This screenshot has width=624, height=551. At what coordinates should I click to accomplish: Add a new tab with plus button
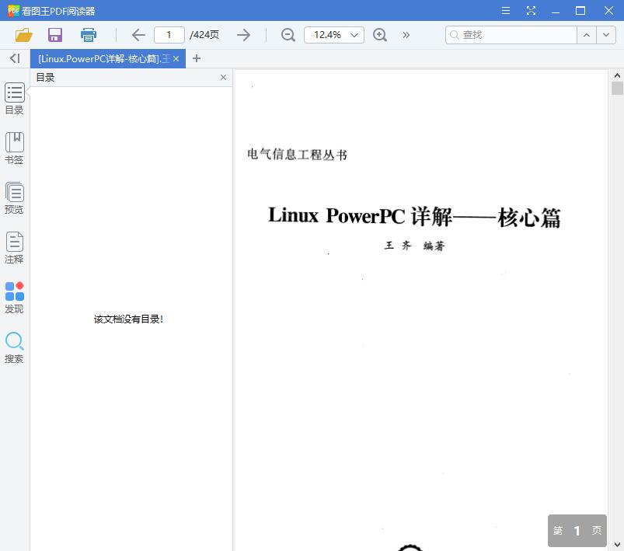196,58
